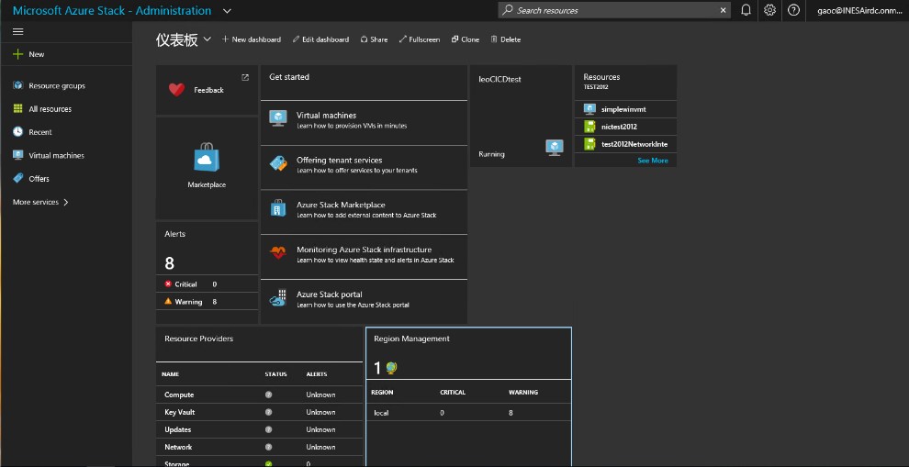This screenshot has height=467, width=909.
Task: Switch dashboard to Fullscreen
Action: point(419,39)
